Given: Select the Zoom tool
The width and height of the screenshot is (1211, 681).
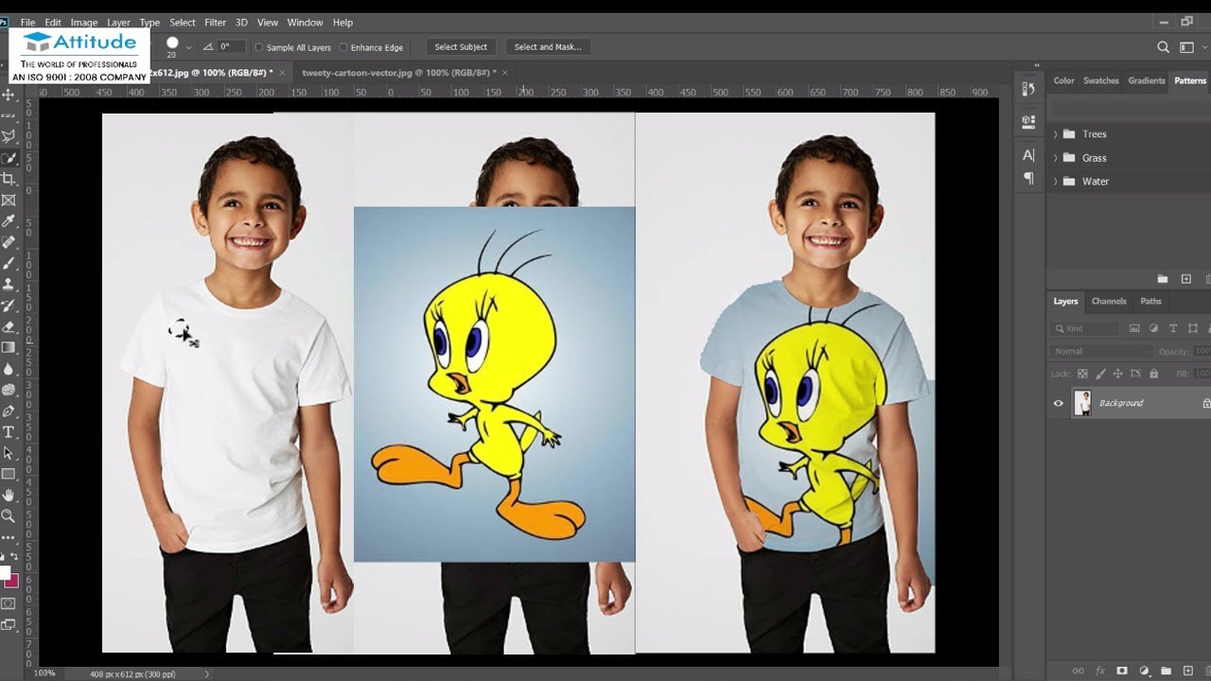Looking at the screenshot, I should 9,515.
